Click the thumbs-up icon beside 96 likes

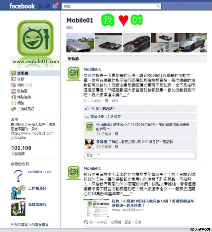click(87, 108)
